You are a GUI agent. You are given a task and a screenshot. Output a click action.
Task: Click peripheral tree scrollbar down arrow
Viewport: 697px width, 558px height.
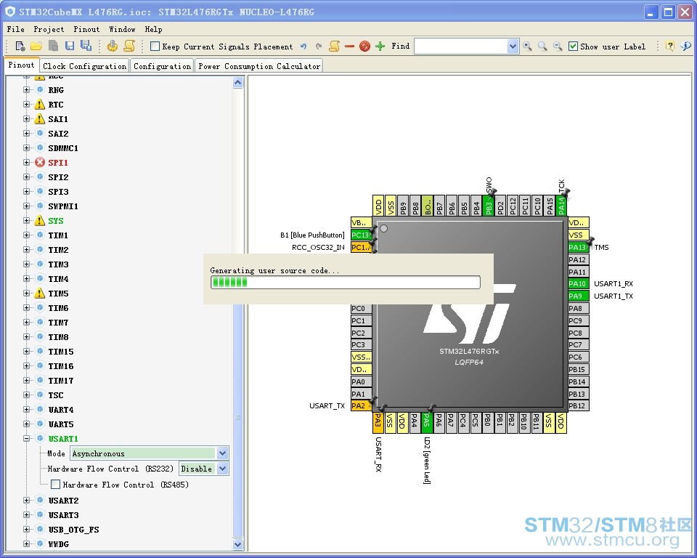238,544
